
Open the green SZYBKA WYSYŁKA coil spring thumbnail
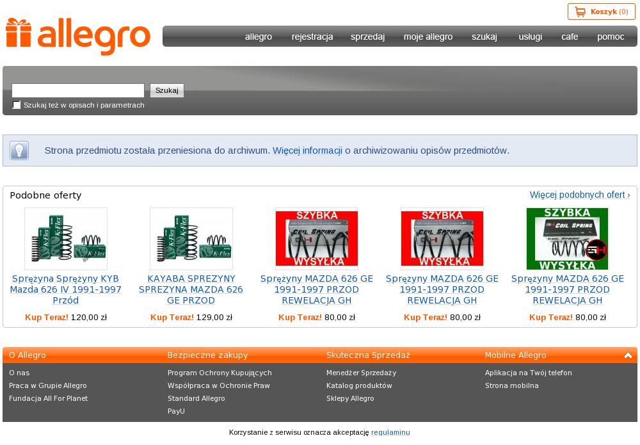pos(567,239)
